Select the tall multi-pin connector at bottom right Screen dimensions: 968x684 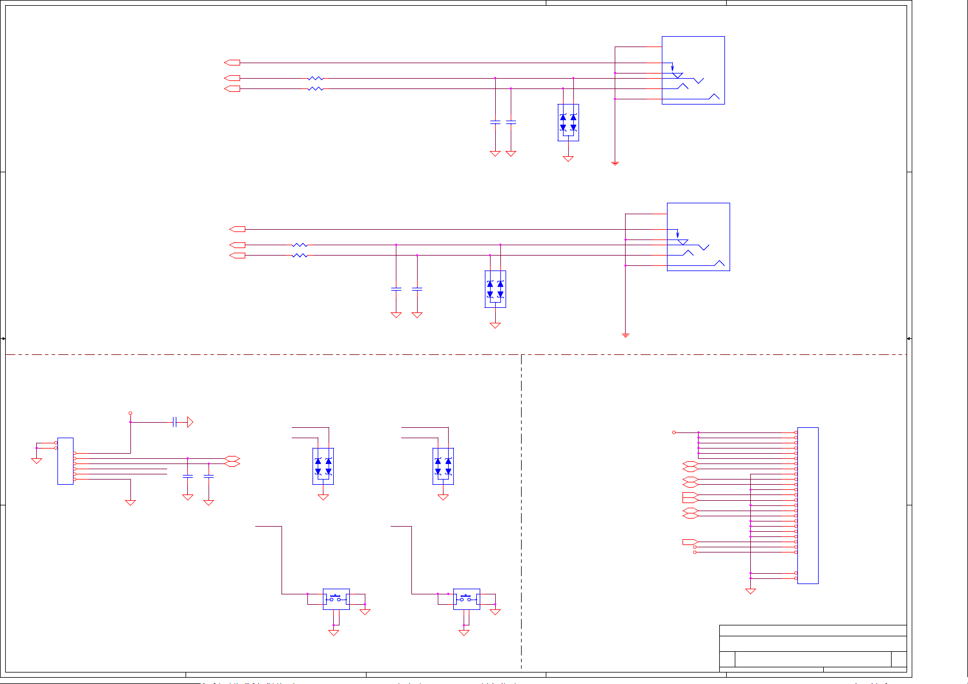click(808, 505)
